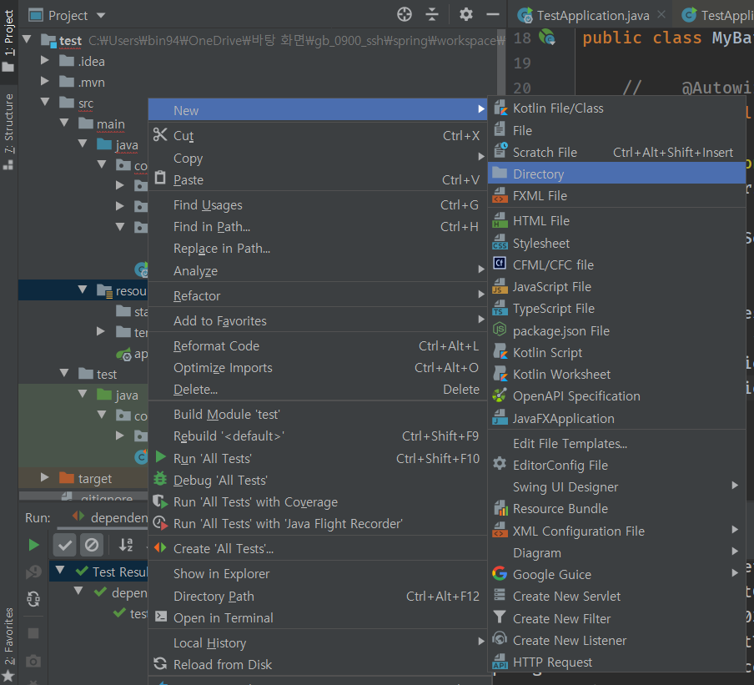The width and height of the screenshot is (754, 685).
Task: Click the toggle auto-test circular arrows icon
Action: (x=33, y=599)
